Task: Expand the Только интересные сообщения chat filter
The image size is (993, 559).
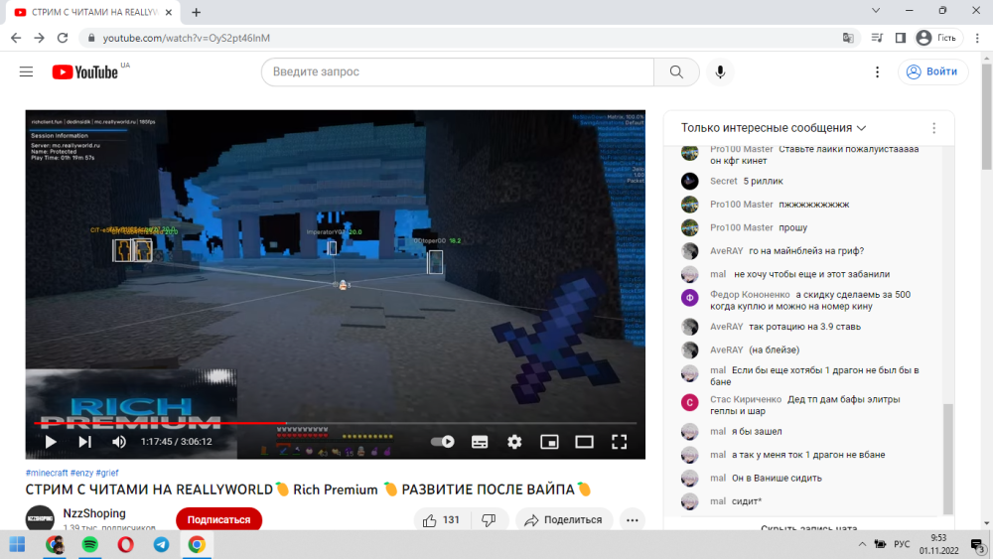Action: [774, 128]
